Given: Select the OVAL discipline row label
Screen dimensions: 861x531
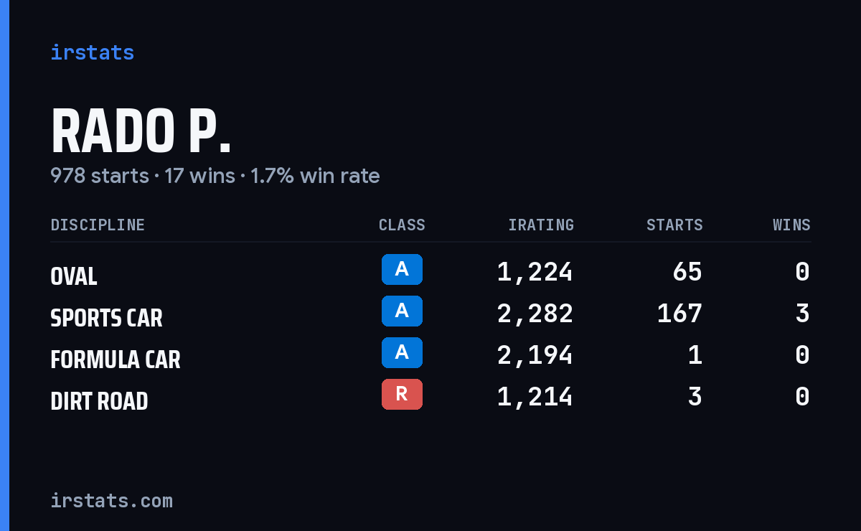Looking at the screenshot, I should 74,276.
